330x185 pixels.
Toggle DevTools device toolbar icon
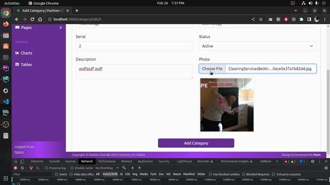pos(22,161)
